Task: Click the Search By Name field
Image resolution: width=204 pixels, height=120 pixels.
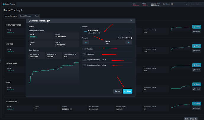Action: (x=197, y=4)
